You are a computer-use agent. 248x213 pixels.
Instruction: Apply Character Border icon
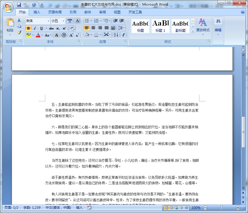tap(77, 21)
